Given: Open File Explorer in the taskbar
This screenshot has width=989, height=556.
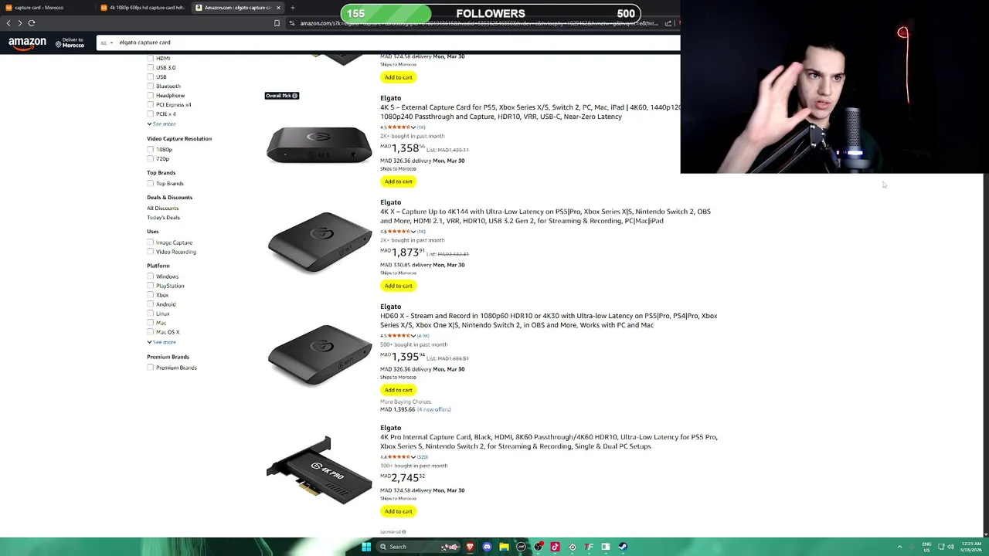Looking at the screenshot, I should coord(504,547).
